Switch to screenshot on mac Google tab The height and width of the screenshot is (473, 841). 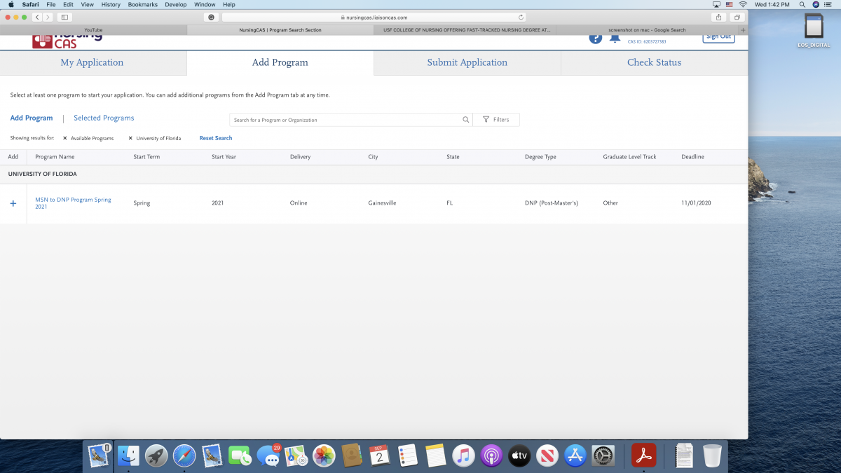(x=648, y=30)
